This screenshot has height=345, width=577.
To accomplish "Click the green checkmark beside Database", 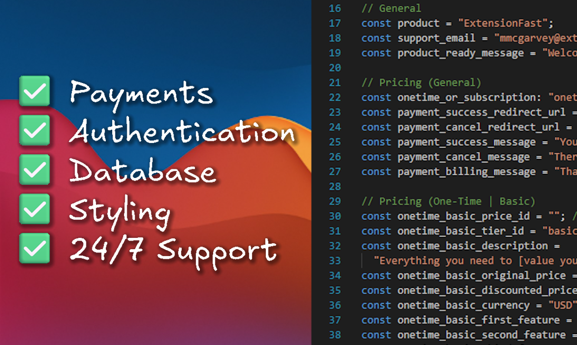I will click(35, 169).
